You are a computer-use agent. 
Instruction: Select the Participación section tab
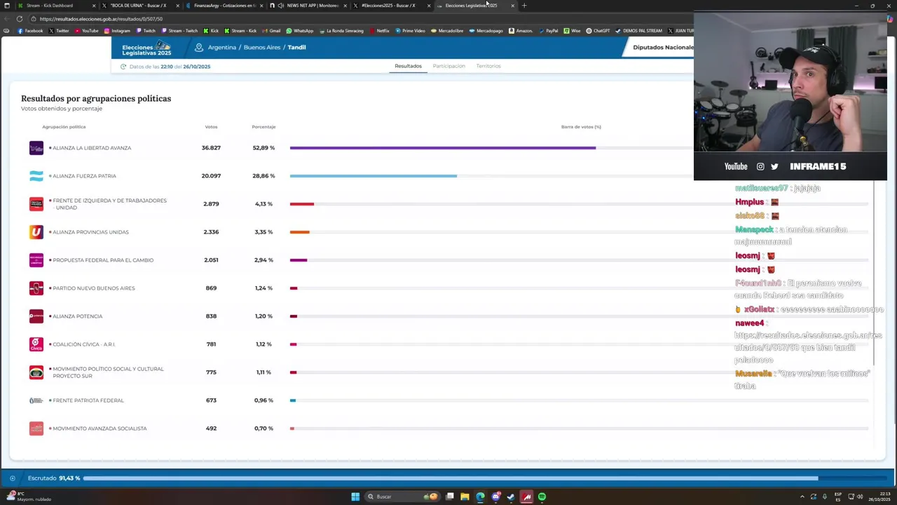(x=448, y=66)
